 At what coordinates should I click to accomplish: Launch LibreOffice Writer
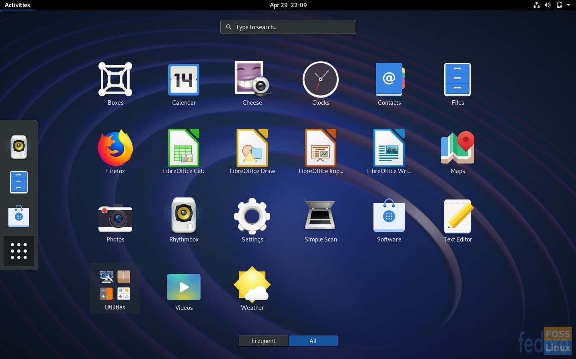[389, 148]
